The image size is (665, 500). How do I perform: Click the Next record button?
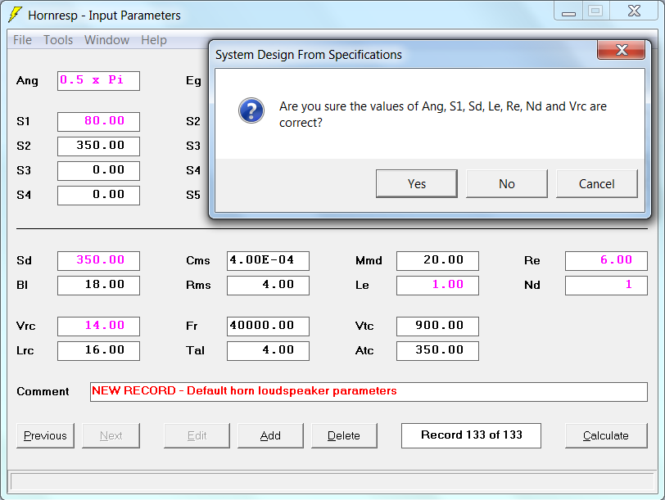point(111,435)
